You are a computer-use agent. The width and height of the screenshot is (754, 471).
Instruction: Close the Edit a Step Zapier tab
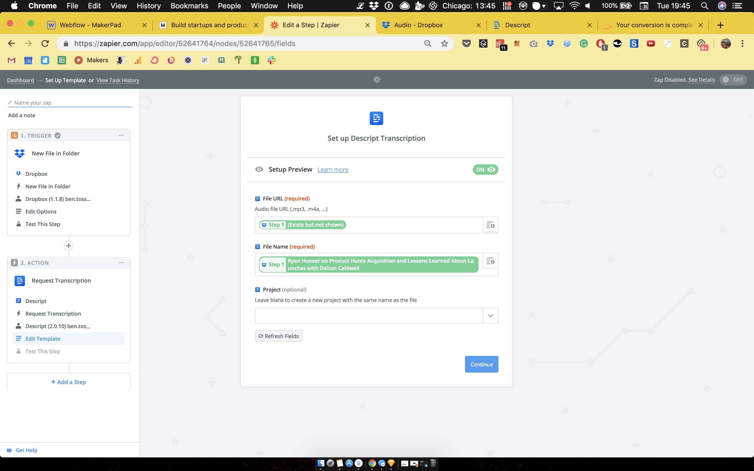367,25
